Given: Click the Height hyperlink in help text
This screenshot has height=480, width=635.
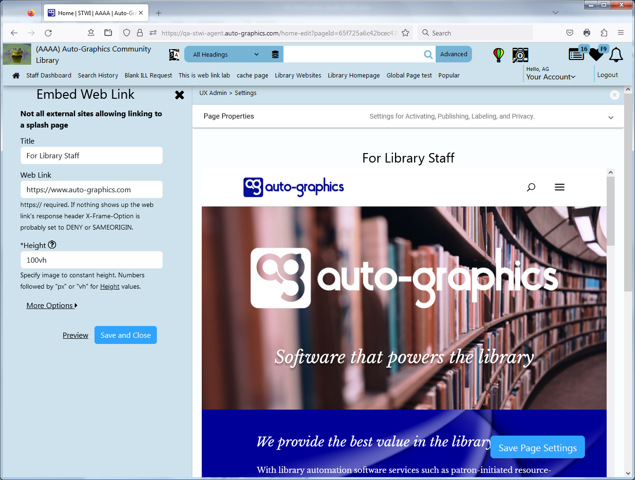Looking at the screenshot, I should 110,287.
